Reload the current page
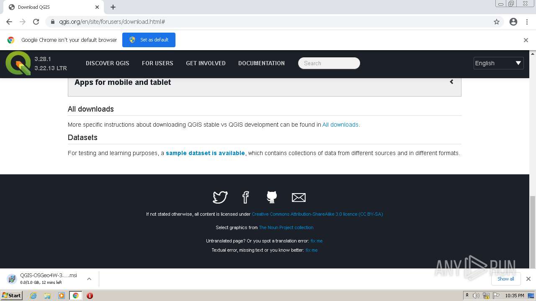 point(36,22)
